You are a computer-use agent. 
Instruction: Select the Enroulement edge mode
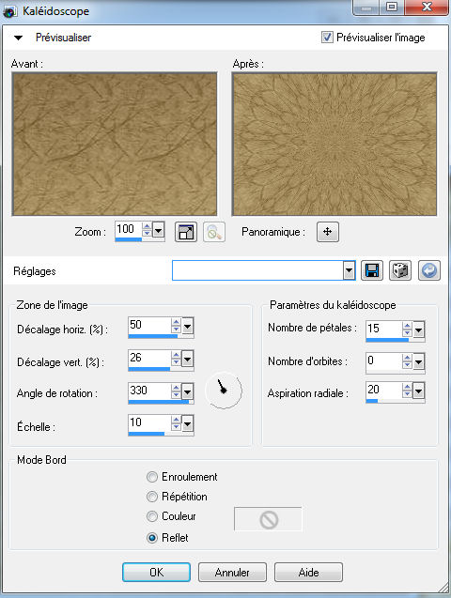(152, 477)
